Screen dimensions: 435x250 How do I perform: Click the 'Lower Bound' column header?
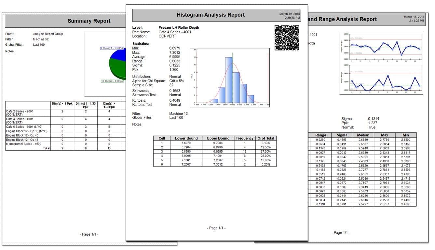coord(186,138)
